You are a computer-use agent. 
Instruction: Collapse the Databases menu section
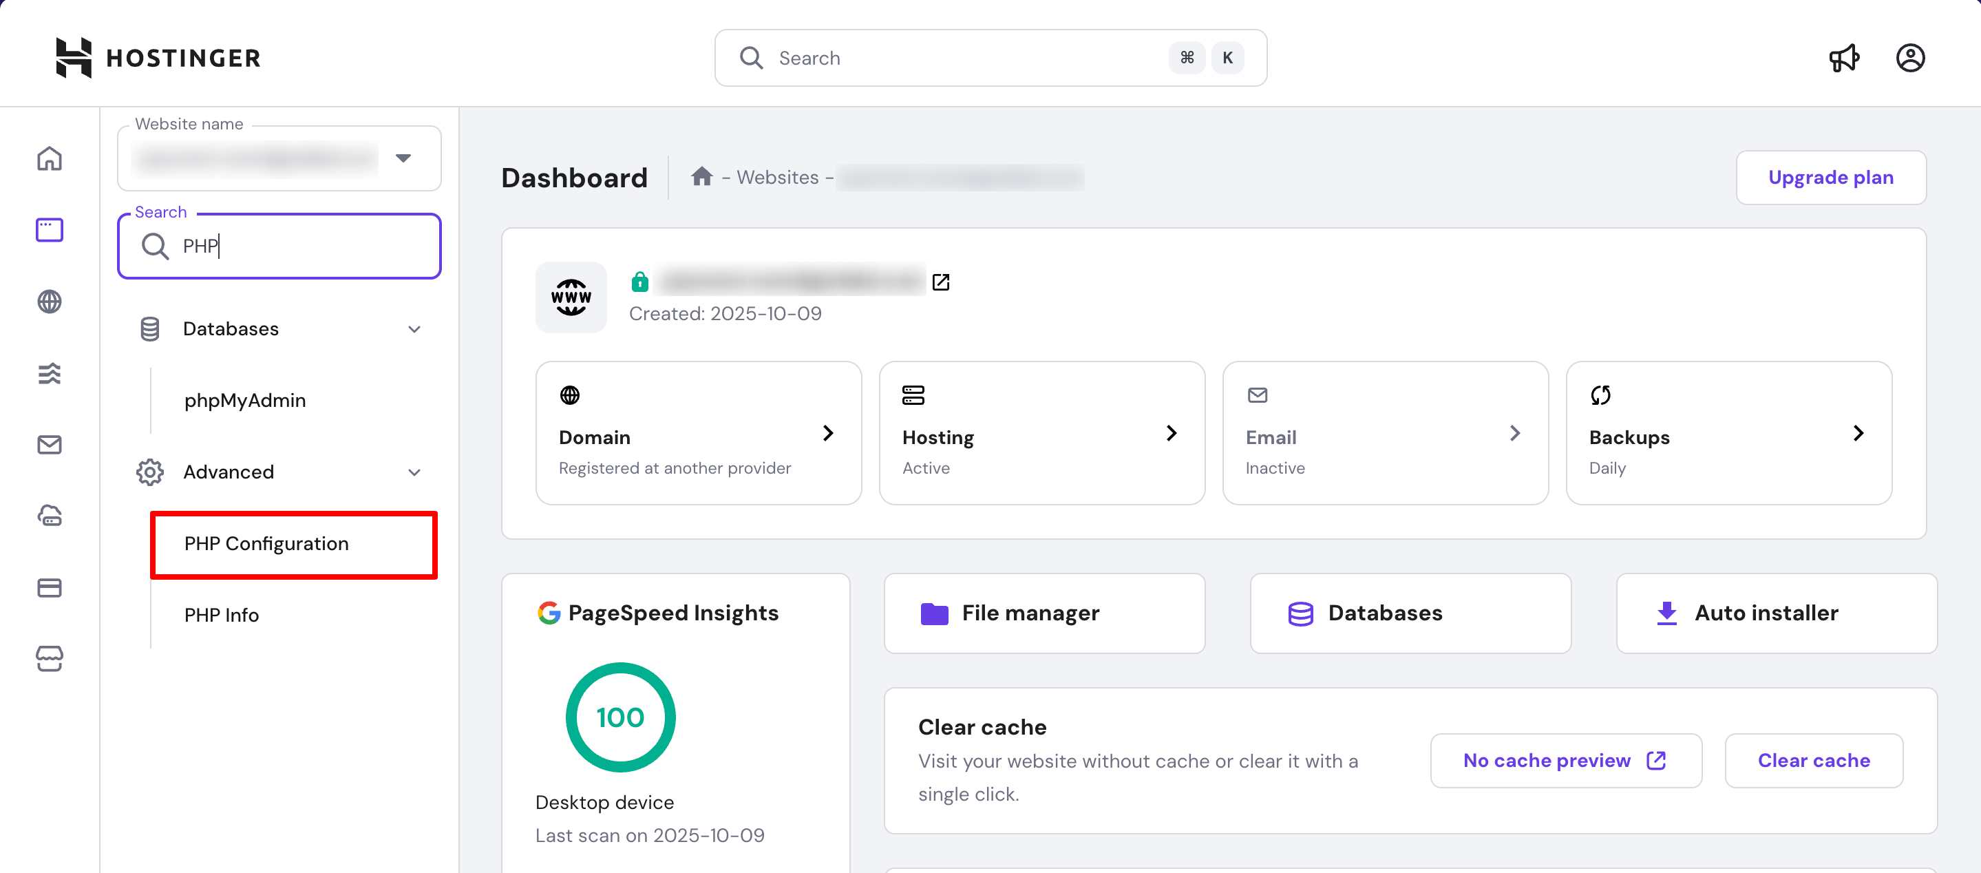[x=414, y=329]
